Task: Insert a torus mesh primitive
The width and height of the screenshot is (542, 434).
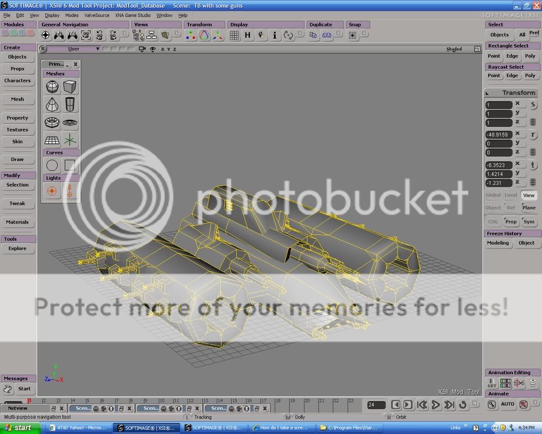Action: point(52,122)
